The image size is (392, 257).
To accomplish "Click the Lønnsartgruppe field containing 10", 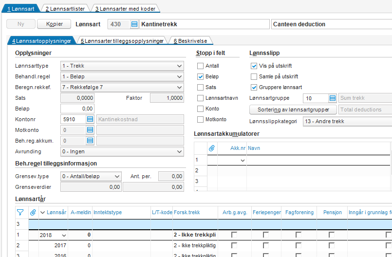I will [x=316, y=98].
